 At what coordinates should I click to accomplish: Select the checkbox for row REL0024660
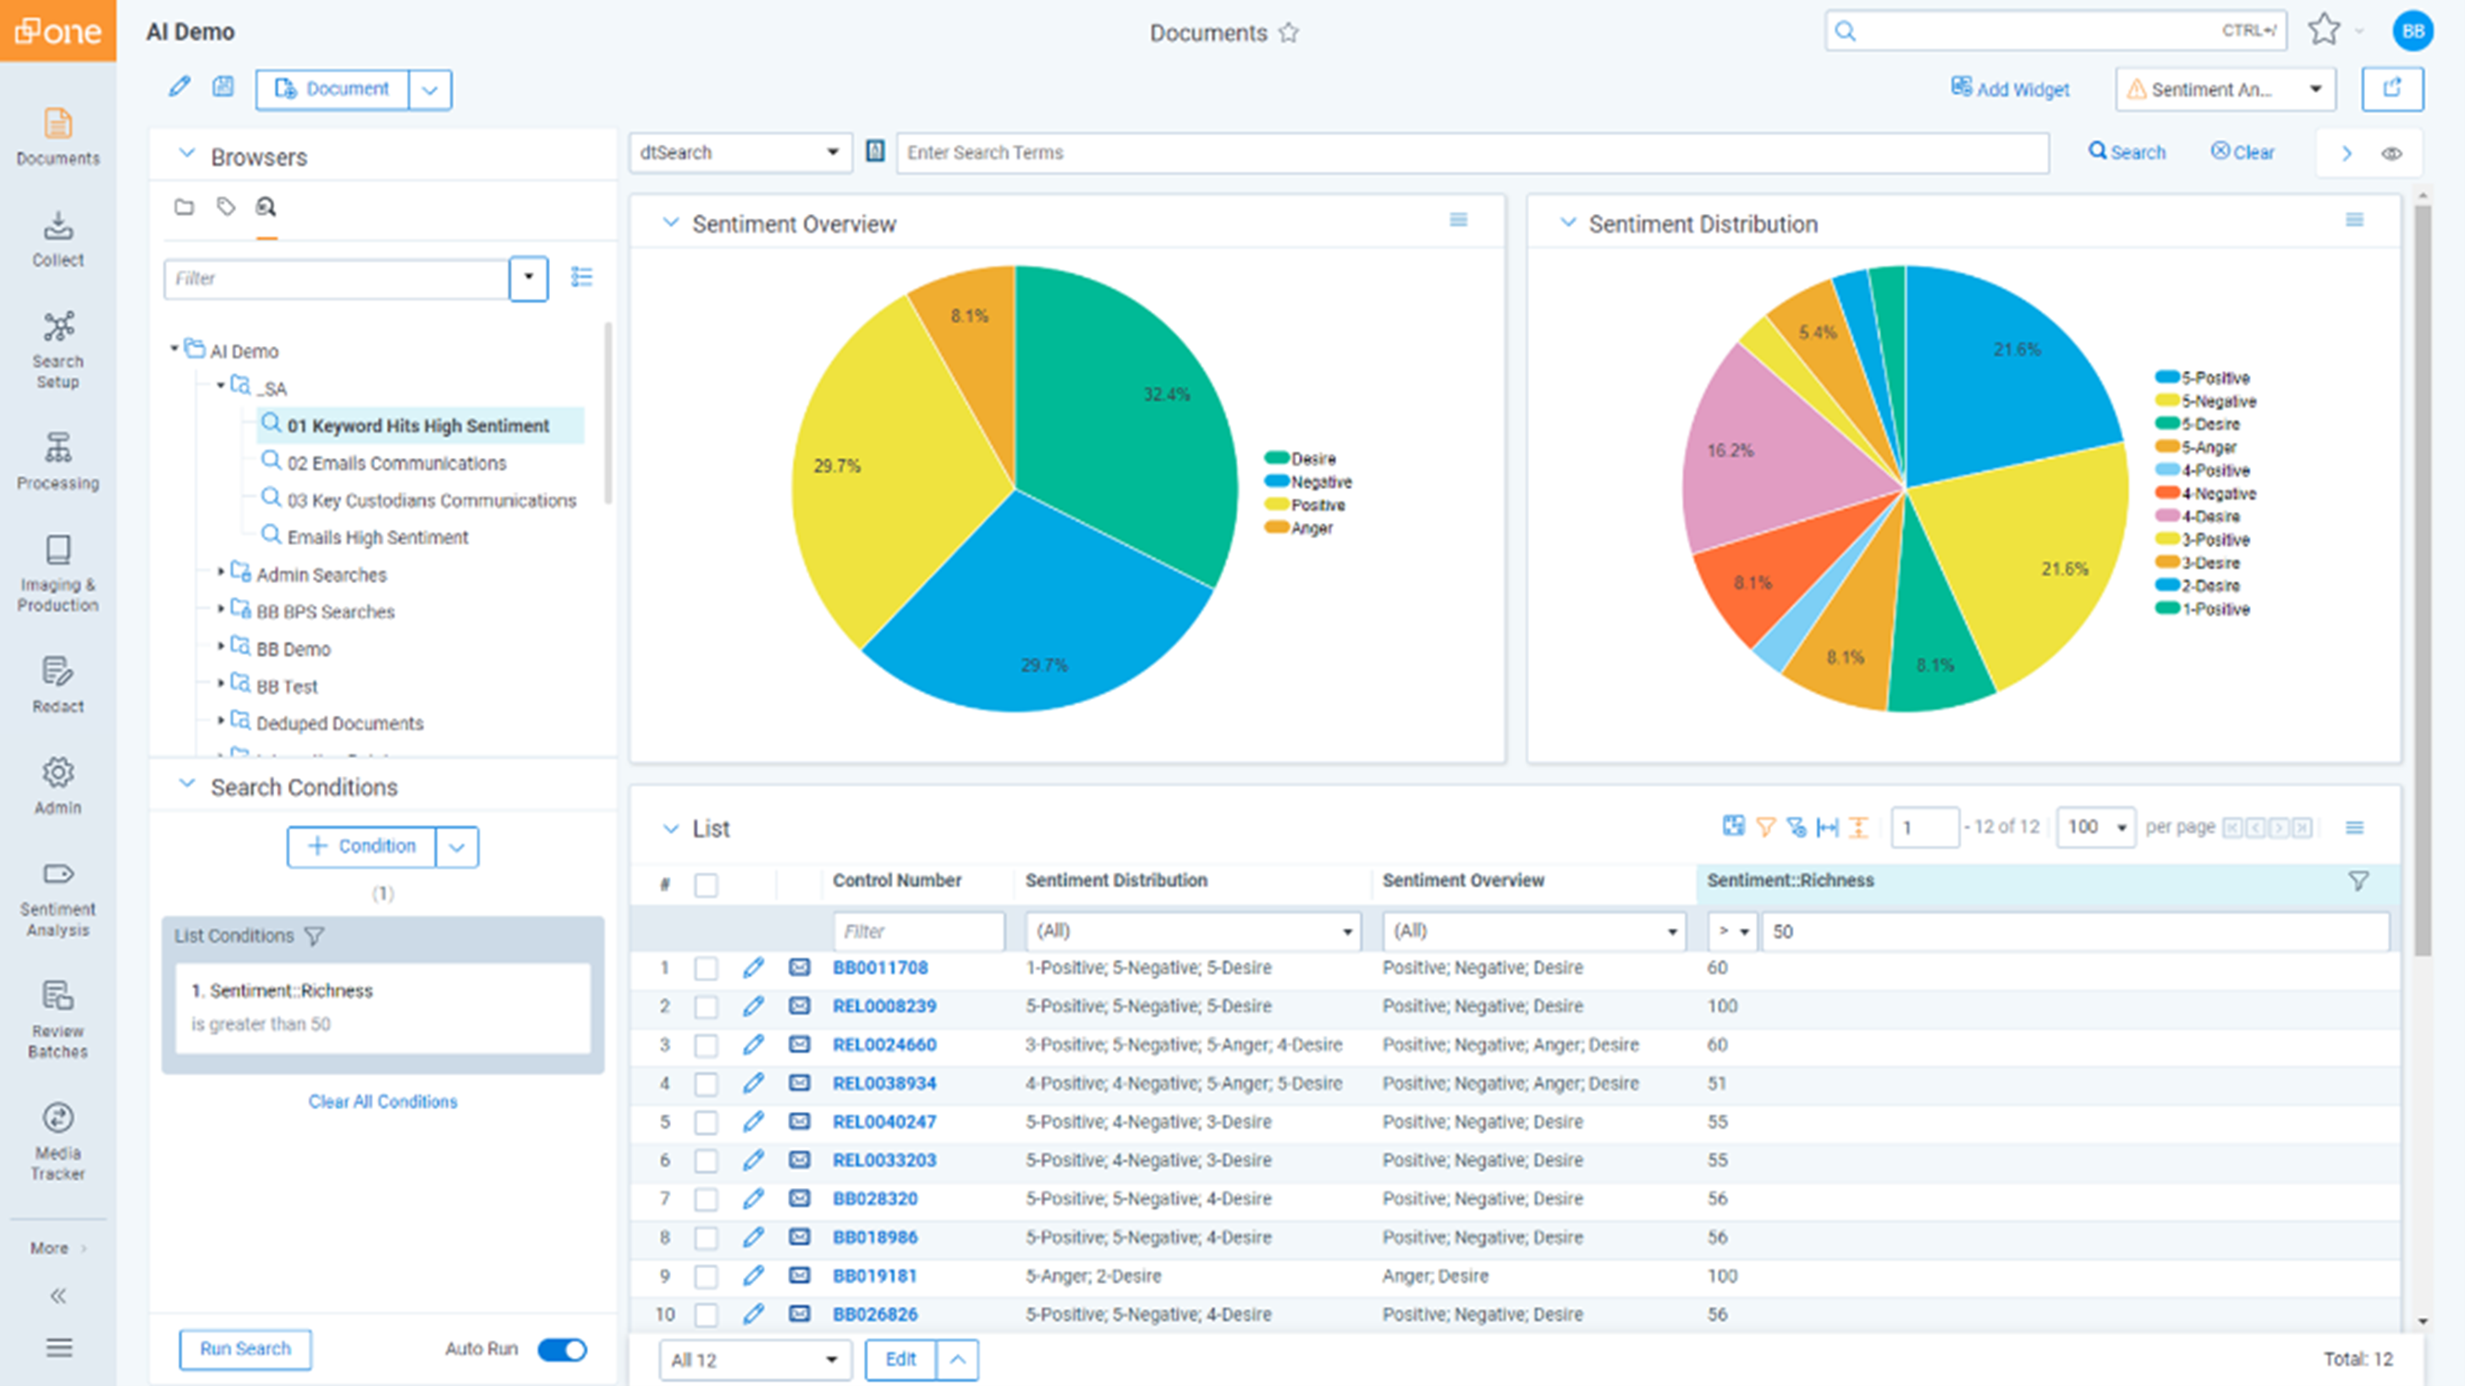[707, 1046]
